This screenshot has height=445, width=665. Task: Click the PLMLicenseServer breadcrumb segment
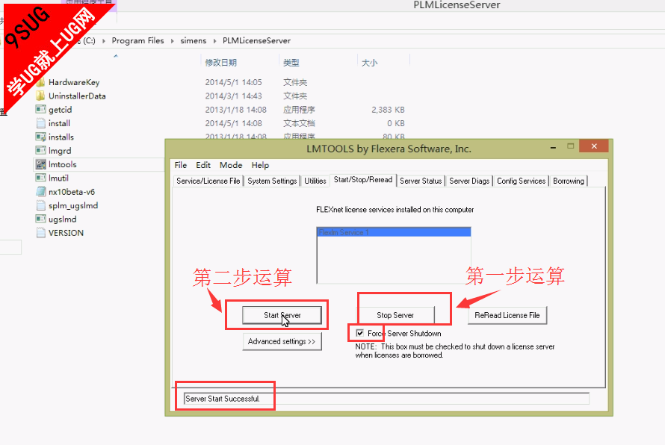click(256, 40)
